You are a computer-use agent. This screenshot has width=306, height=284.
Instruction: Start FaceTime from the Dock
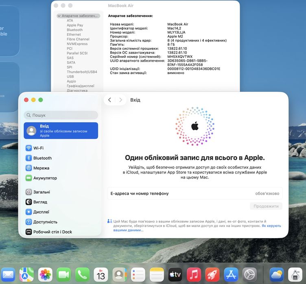[63, 275]
